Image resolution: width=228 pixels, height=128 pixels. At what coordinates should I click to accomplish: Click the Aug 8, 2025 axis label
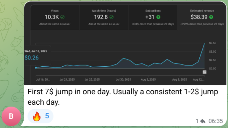(180, 80)
